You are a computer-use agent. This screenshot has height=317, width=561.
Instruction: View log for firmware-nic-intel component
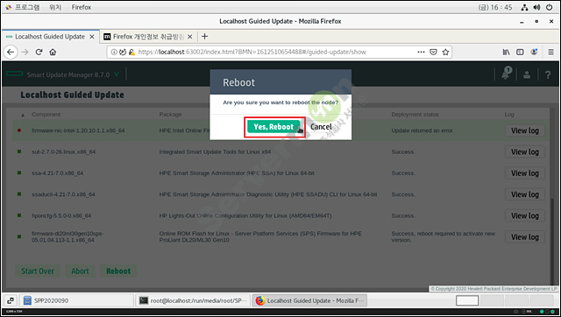coord(525,130)
